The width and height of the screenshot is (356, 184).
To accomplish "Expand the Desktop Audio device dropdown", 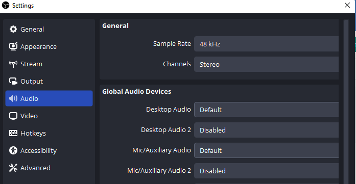I will point(266,110).
